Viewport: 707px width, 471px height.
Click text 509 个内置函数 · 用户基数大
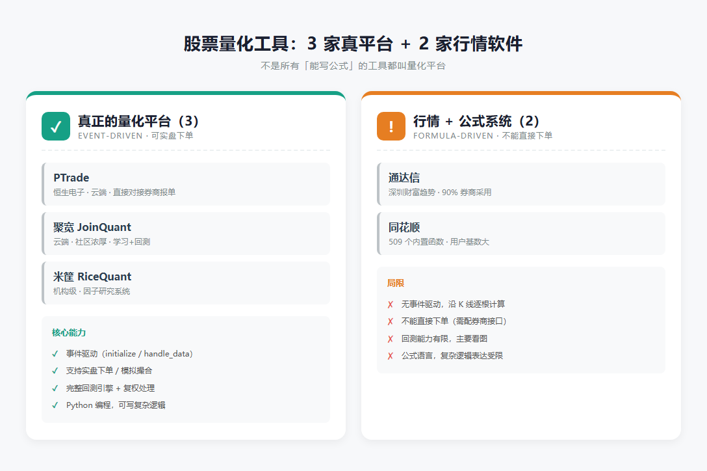(x=439, y=242)
